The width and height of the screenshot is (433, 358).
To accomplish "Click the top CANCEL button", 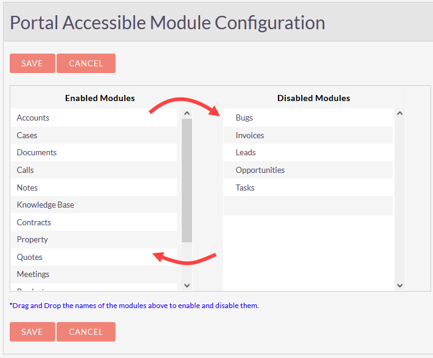I will coord(86,63).
